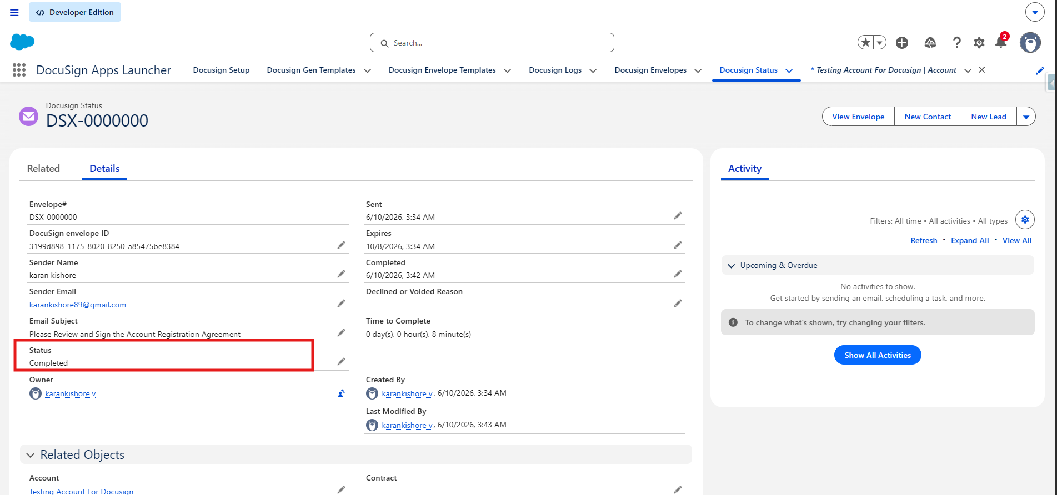1057x495 pixels.
Task: Switch to the Related tab
Action: [43, 169]
